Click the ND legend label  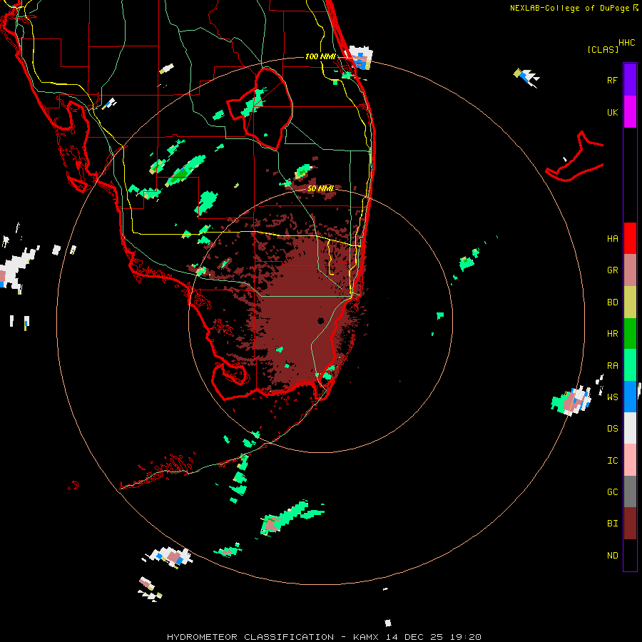tap(612, 556)
